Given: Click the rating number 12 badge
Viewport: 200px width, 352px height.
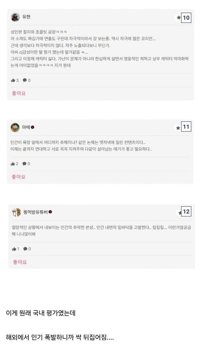Looking at the screenshot, I should (186, 212).
